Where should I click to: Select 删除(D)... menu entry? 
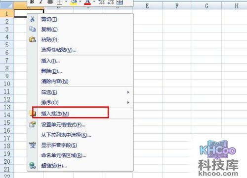[x=80, y=71]
